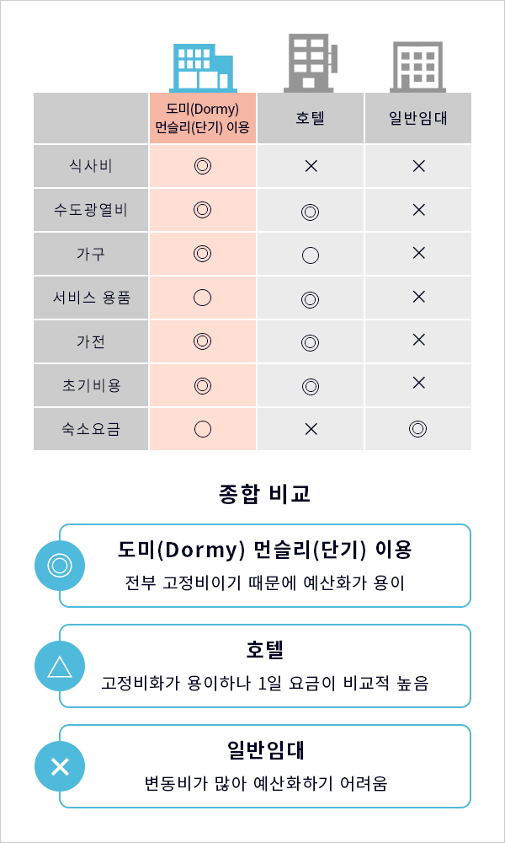
Task: Click X mark in 식사비 hotel cell
Action: coord(311,167)
